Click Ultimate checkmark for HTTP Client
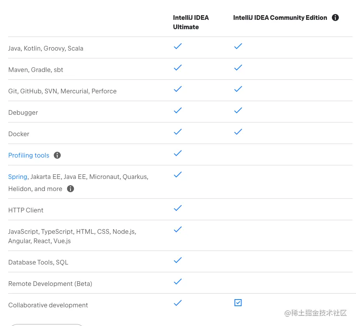The image size is (356, 326). (178, 208)
